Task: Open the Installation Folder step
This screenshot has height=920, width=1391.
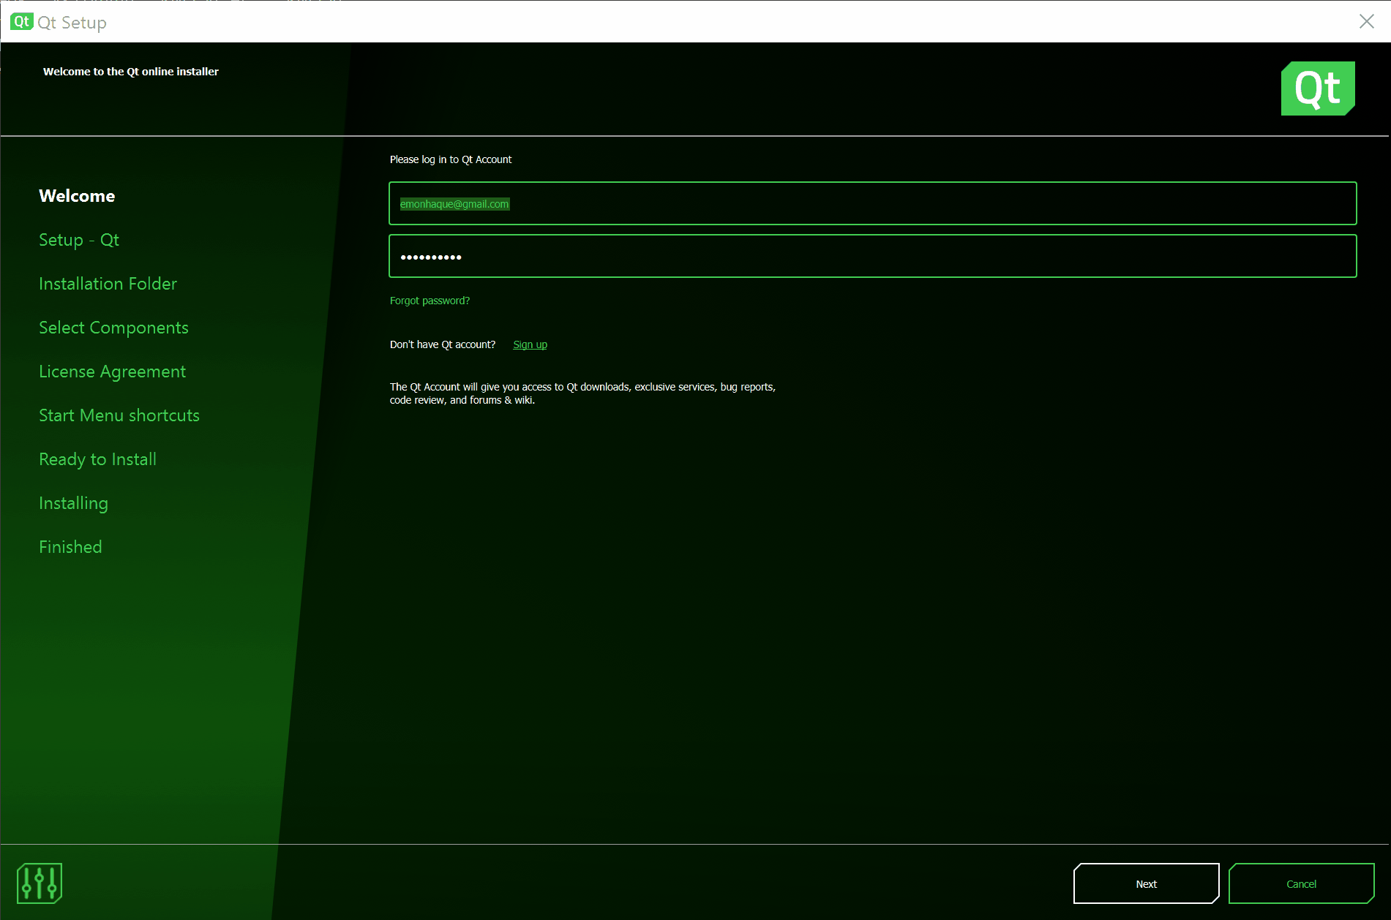Action: point(108,284)
